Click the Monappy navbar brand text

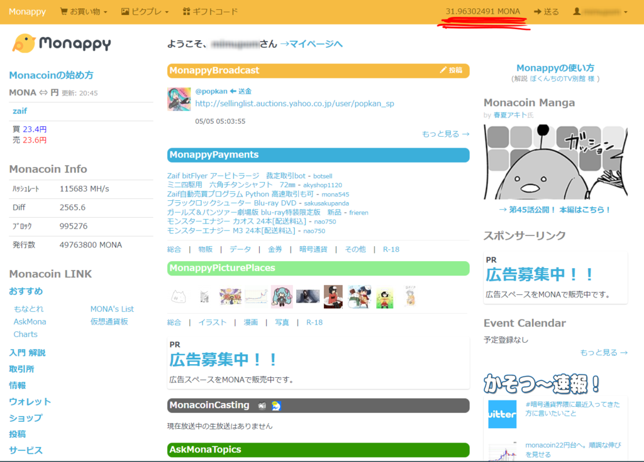pyautogui.click(x=28, y=11)
